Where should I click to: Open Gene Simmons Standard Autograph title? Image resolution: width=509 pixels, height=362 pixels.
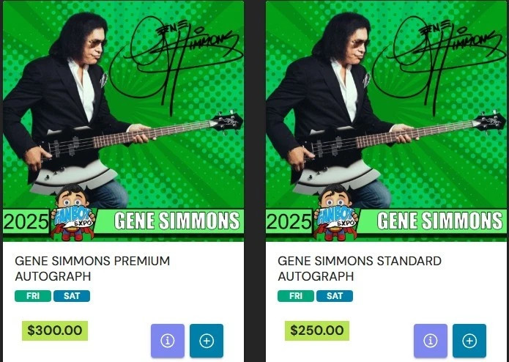point(360,268)
